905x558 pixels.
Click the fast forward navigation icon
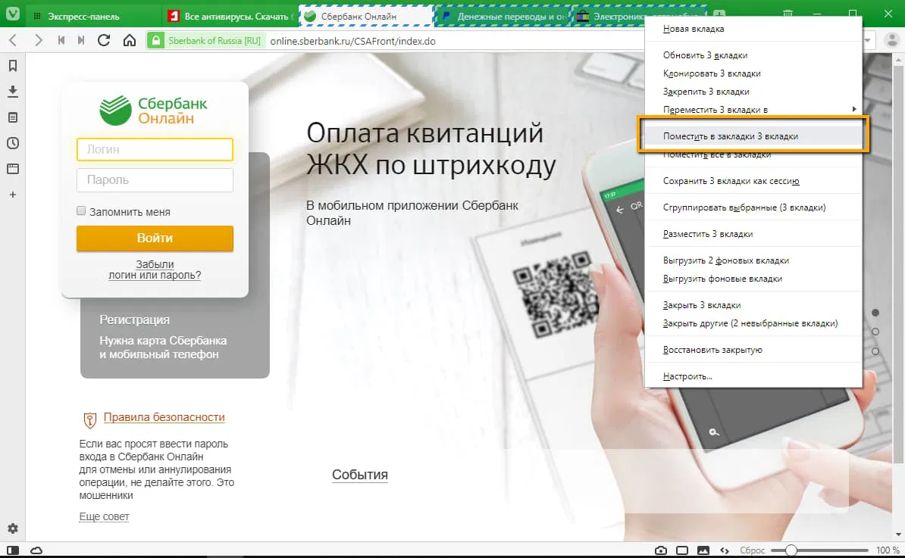point(81,40)
